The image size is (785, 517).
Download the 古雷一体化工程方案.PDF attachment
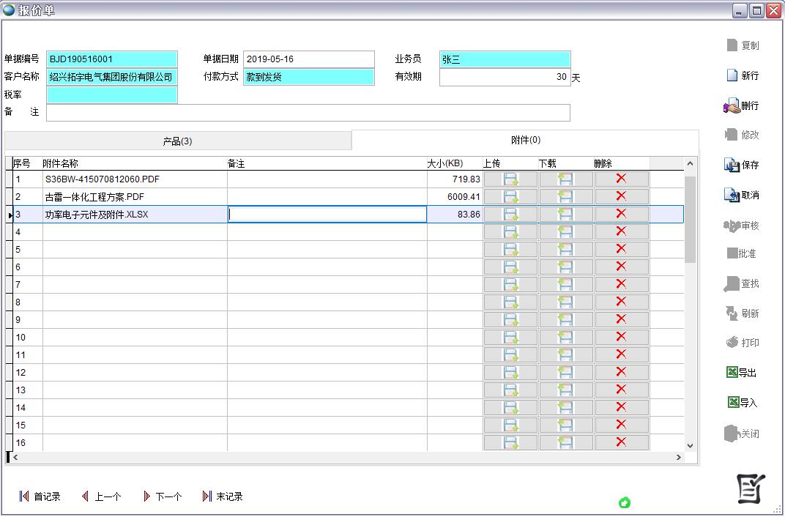pyautogui.click(x=565, y=197)
